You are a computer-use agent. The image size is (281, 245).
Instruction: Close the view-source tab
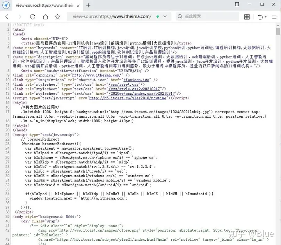(78, 5)
